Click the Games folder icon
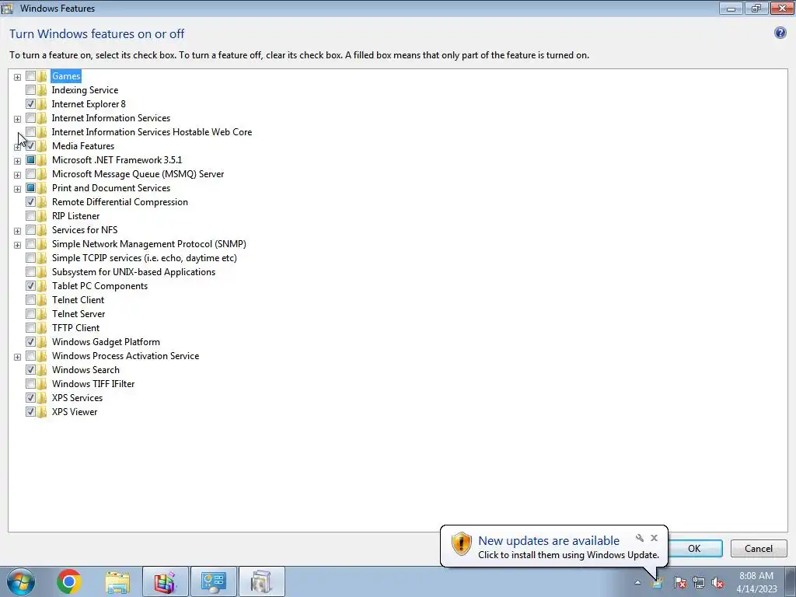This screenshot has height=597, width=796. [42, 76]
